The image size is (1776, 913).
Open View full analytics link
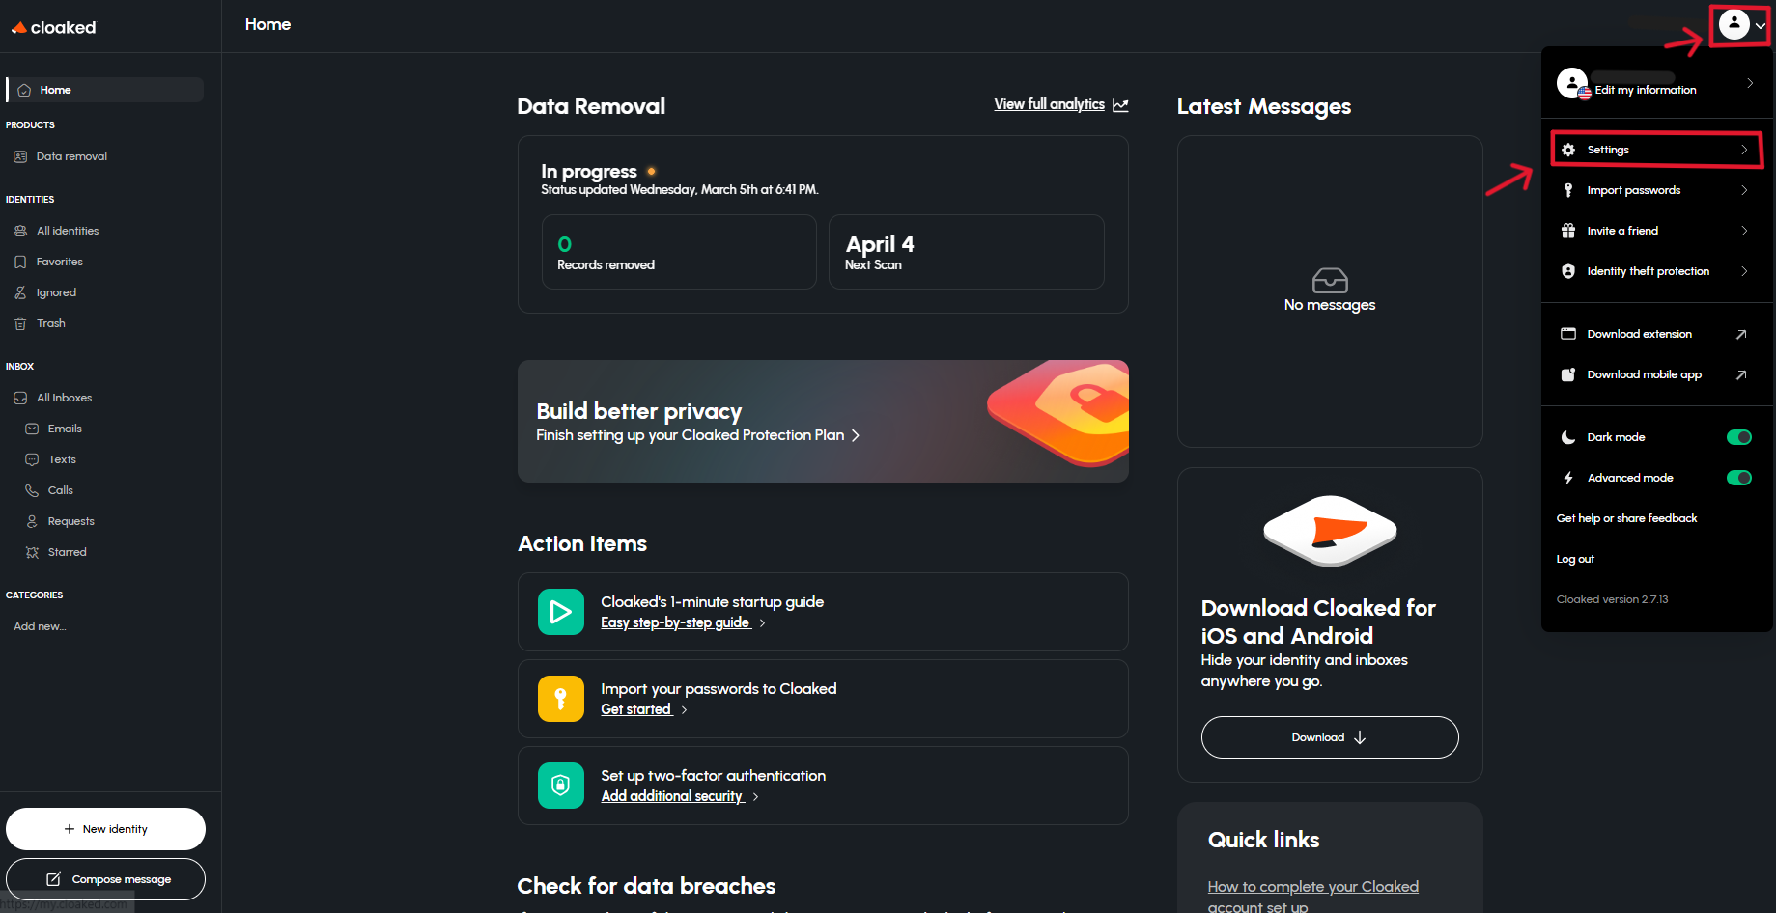coord(1049,104)
